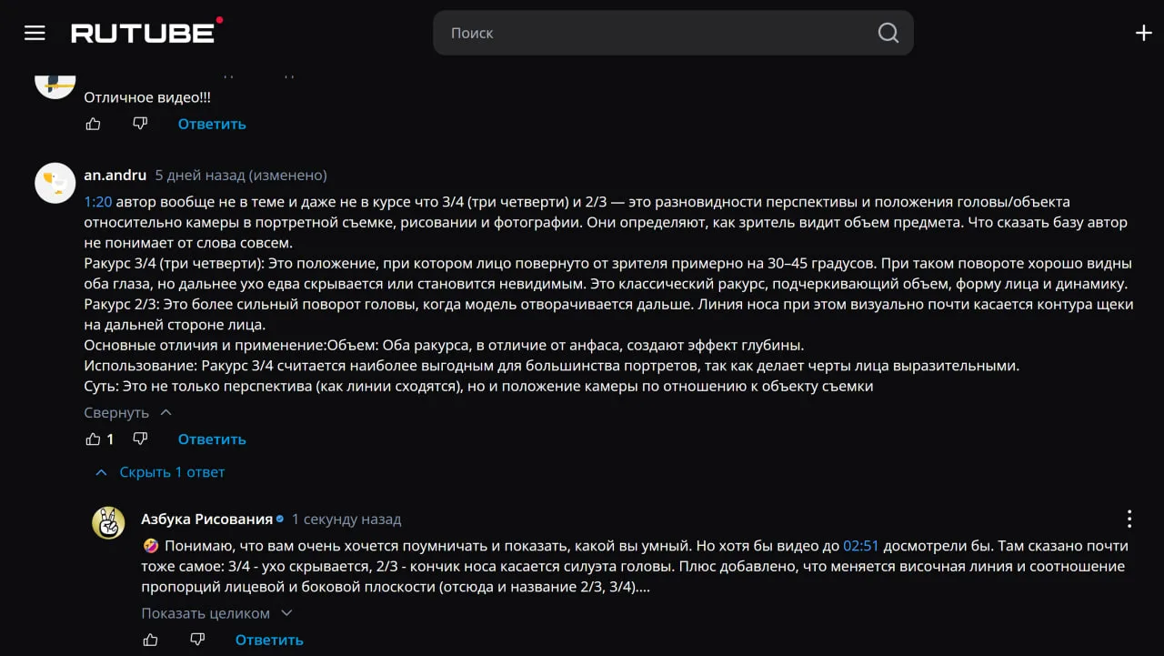This screenshot has width=1164, height=656.
Task: Open an.andru's avatar
Action: click(x=55, y=183)
